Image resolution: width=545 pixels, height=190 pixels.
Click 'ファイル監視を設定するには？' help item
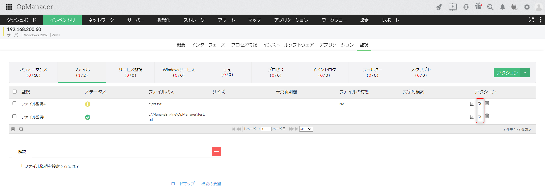pos(51,166)
